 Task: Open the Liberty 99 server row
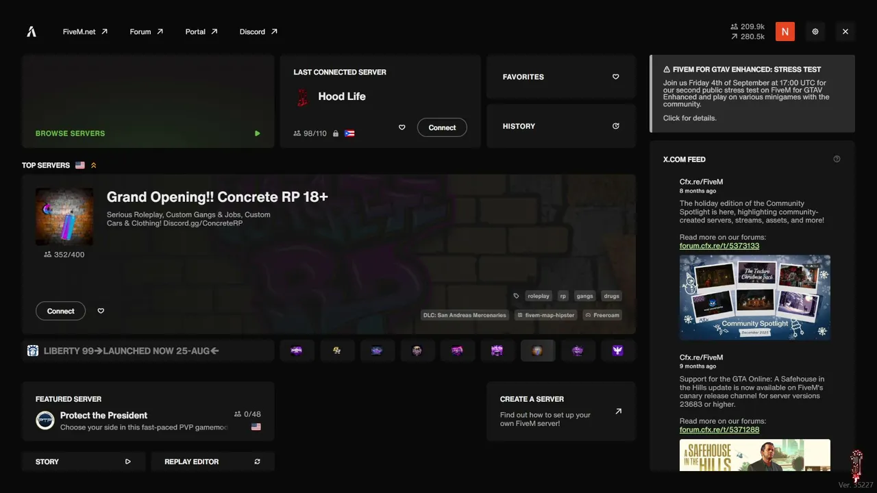coord(148,351)
